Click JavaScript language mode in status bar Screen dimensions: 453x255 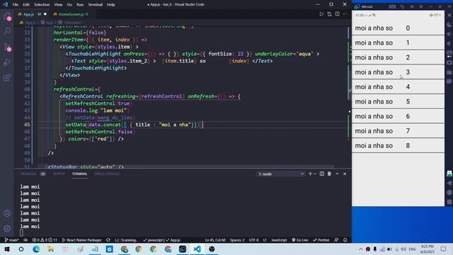tap(279, 240)
